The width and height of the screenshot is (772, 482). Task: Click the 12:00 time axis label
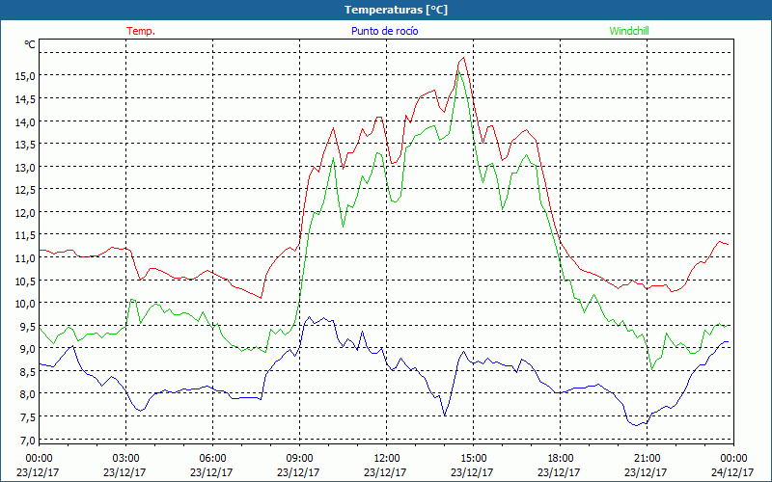387,459
